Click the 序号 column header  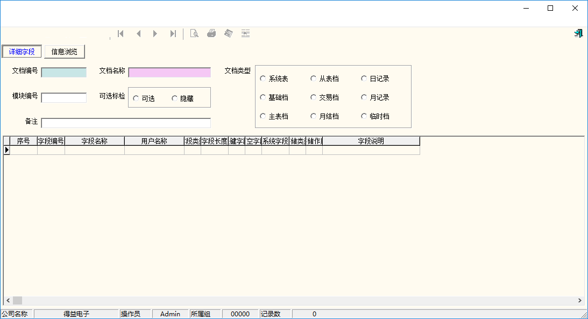pos(24,141)
